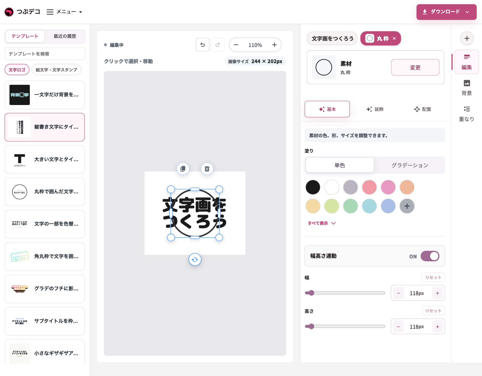The image size is (482, 376).
Task: Duplicate the selected element with copy icon
Action: click(183, 169)
